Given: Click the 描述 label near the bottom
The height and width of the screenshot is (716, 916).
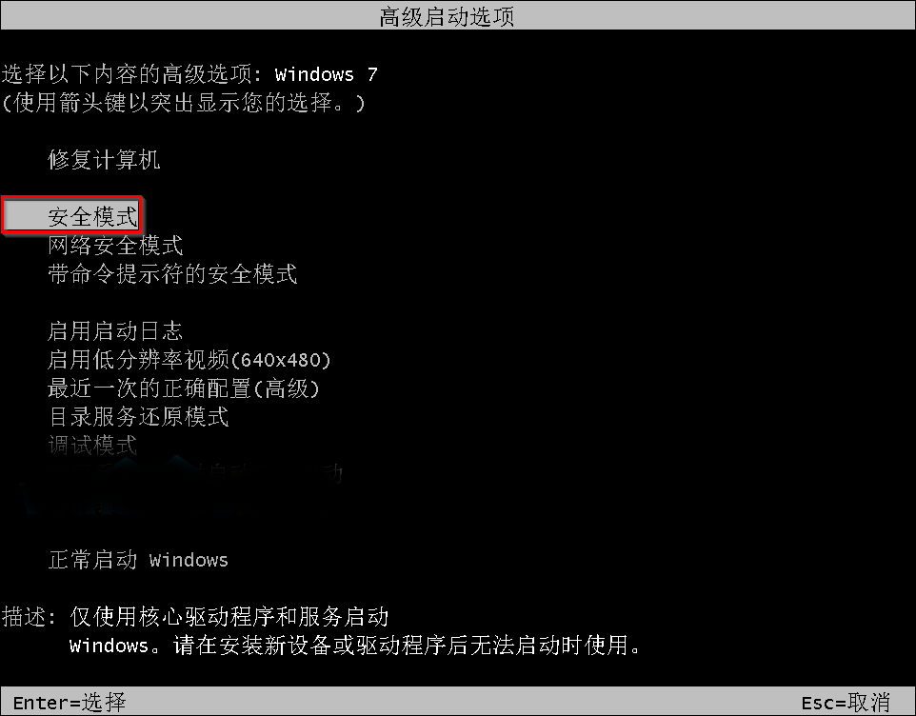Looking at the screenshot, I should 30,617.
